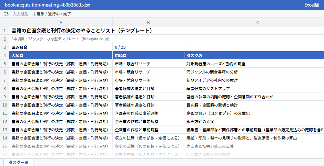Select header cell 大項目
This screenshot has width=324, height=166.
click(61, 55)
